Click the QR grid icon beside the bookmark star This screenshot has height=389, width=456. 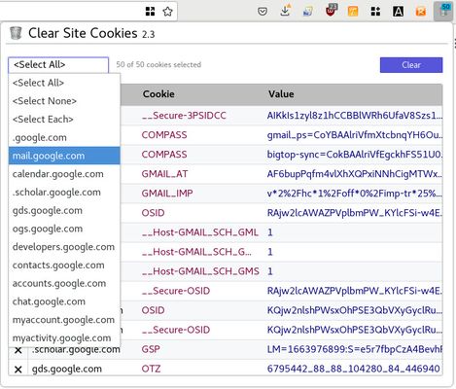click(x=150, y=12)
